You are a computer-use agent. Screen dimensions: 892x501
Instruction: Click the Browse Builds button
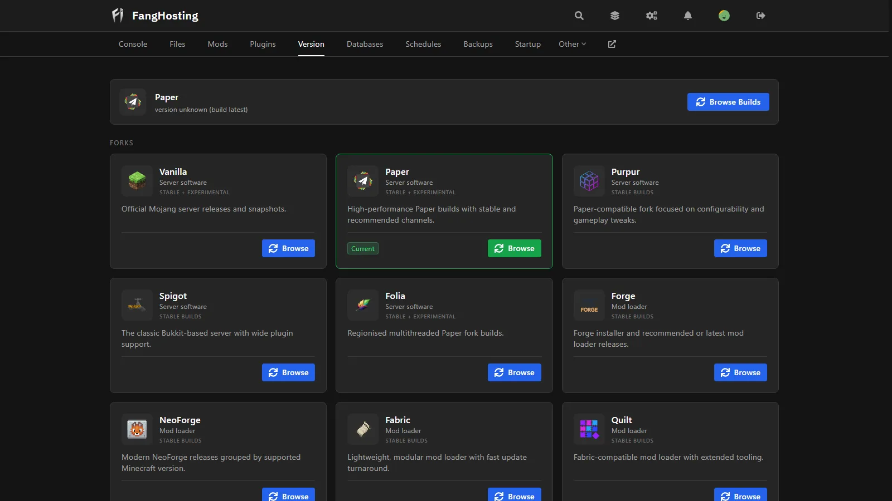[x=728, y=102]
